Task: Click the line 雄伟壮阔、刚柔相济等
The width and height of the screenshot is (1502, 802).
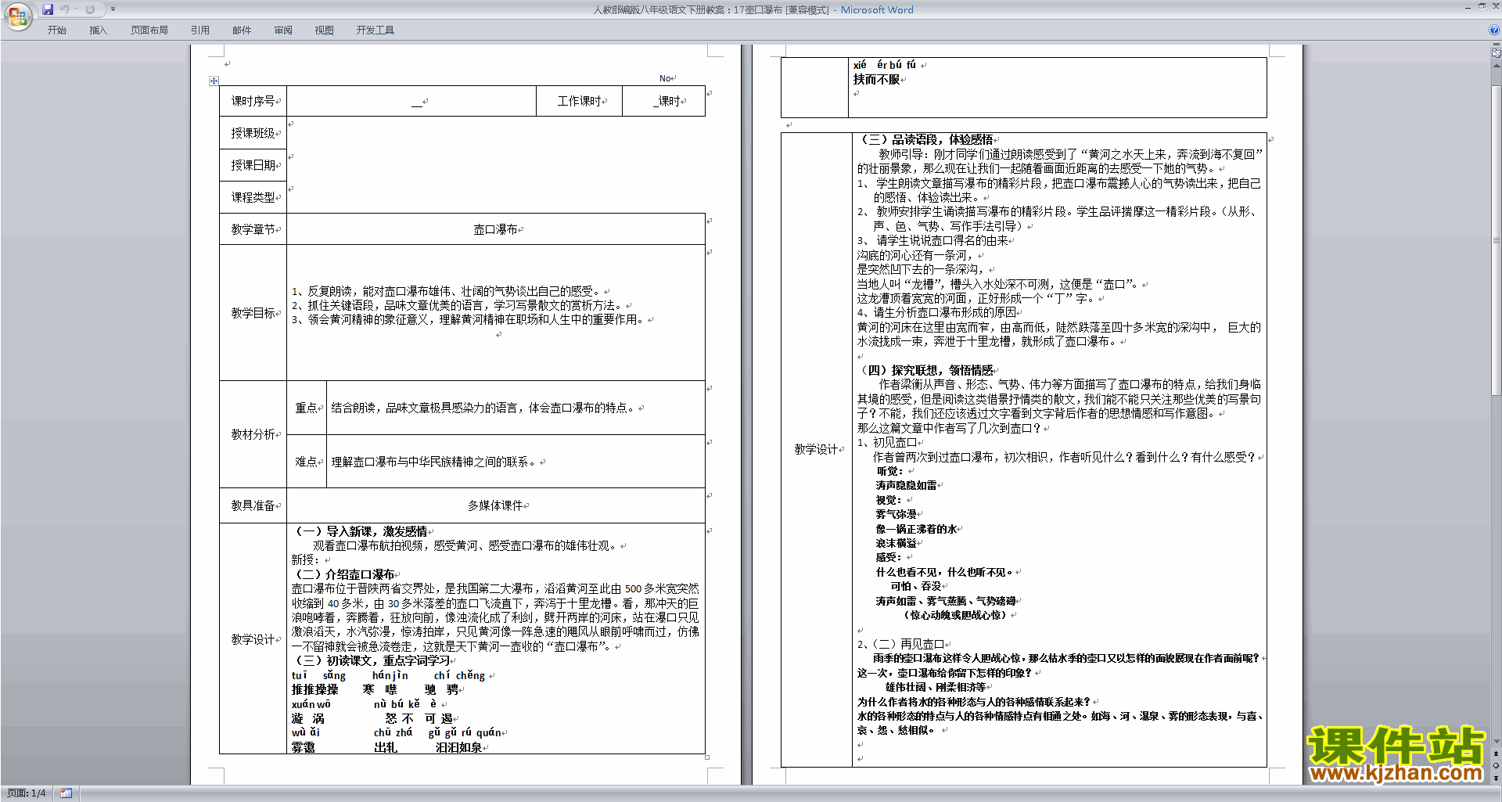Action: 935,687
